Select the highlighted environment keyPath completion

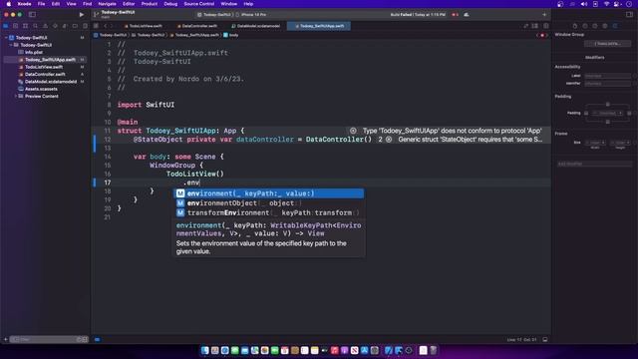(x=269, y=193)
